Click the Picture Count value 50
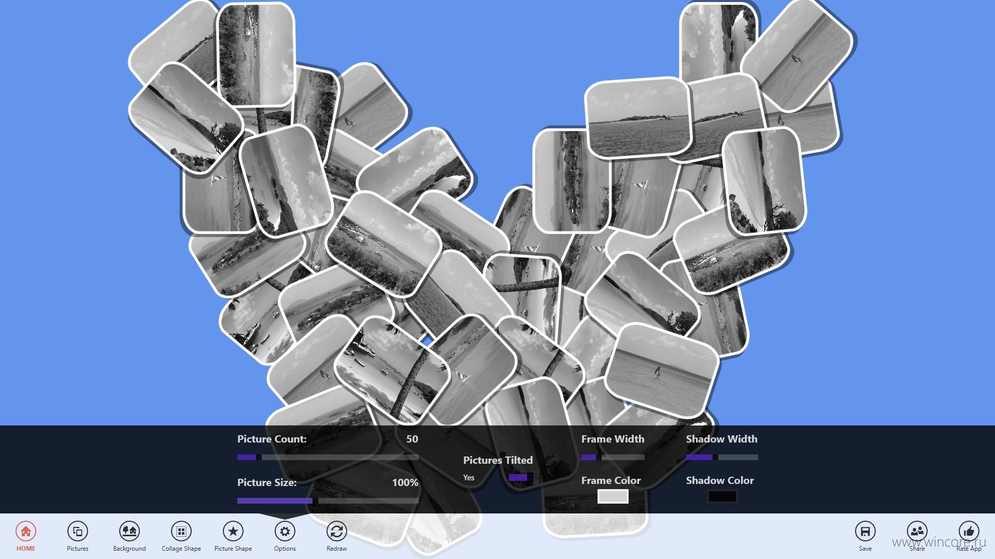 point(412,439)
